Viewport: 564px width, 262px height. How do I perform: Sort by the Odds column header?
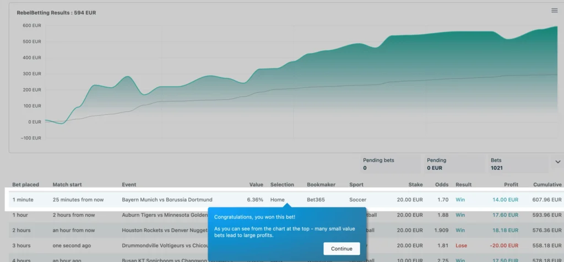(442, 185)
